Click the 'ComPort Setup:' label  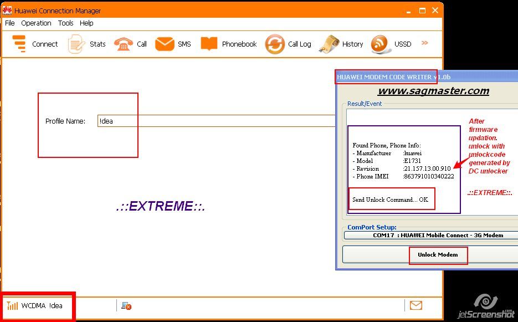click(372, 227)
